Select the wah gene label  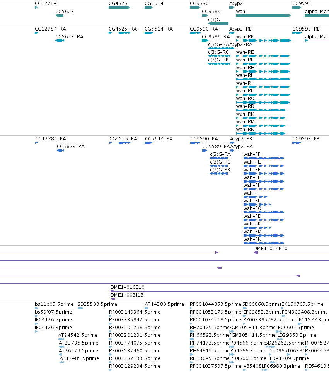pos(240,11)
